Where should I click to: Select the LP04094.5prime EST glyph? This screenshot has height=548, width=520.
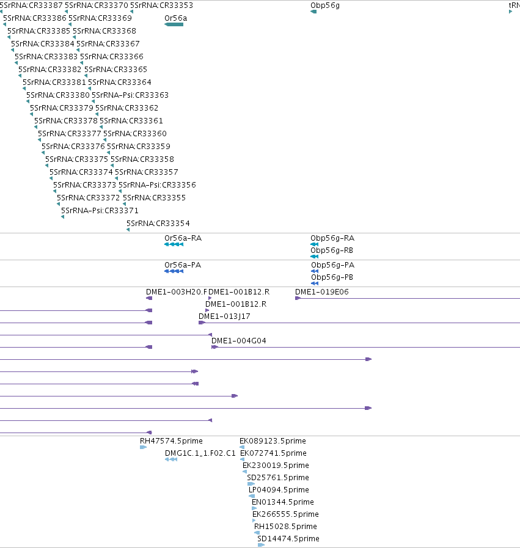(x=252, y=496)
